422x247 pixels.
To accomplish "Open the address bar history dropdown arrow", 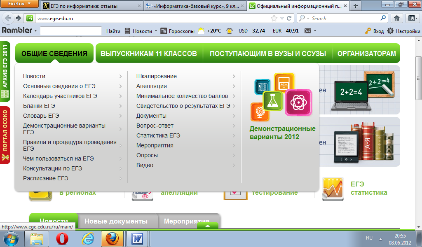I will click(282, 18).
